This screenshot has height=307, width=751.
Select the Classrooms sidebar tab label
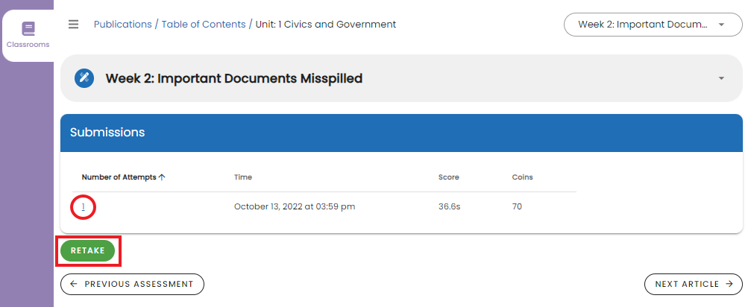pos(28,45)
